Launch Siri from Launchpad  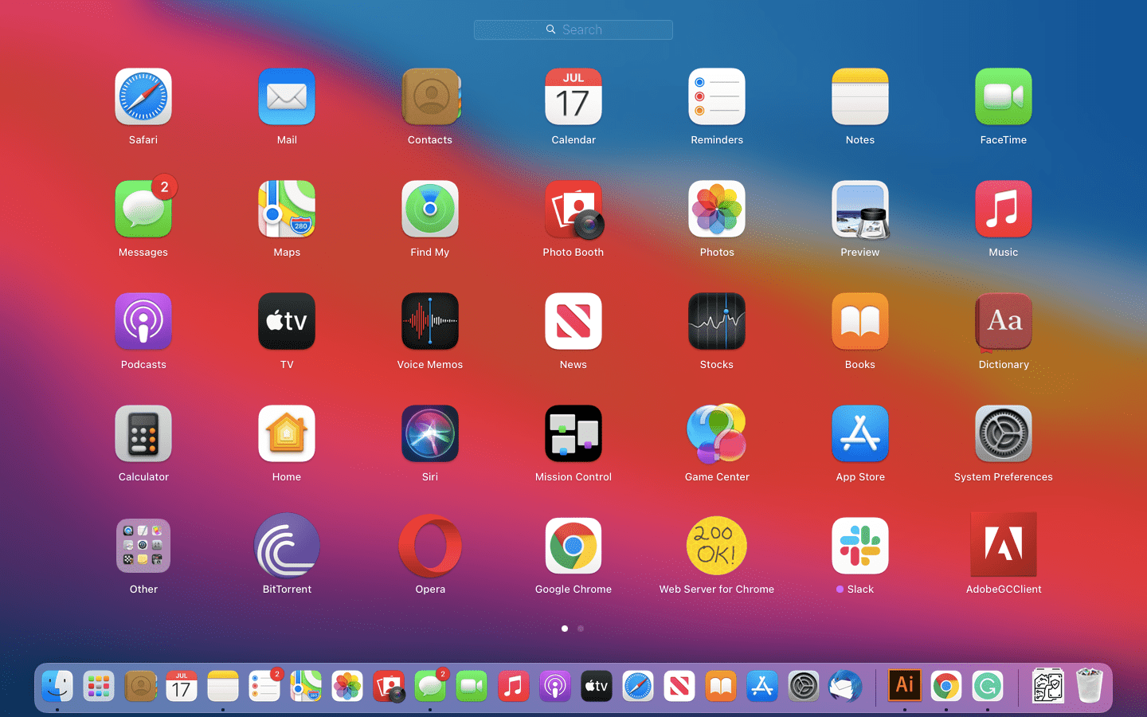pos(430,433)
